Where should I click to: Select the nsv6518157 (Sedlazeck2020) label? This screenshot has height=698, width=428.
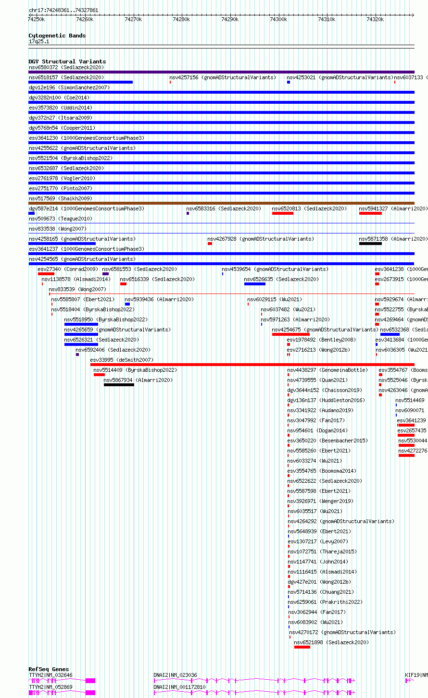66,78
